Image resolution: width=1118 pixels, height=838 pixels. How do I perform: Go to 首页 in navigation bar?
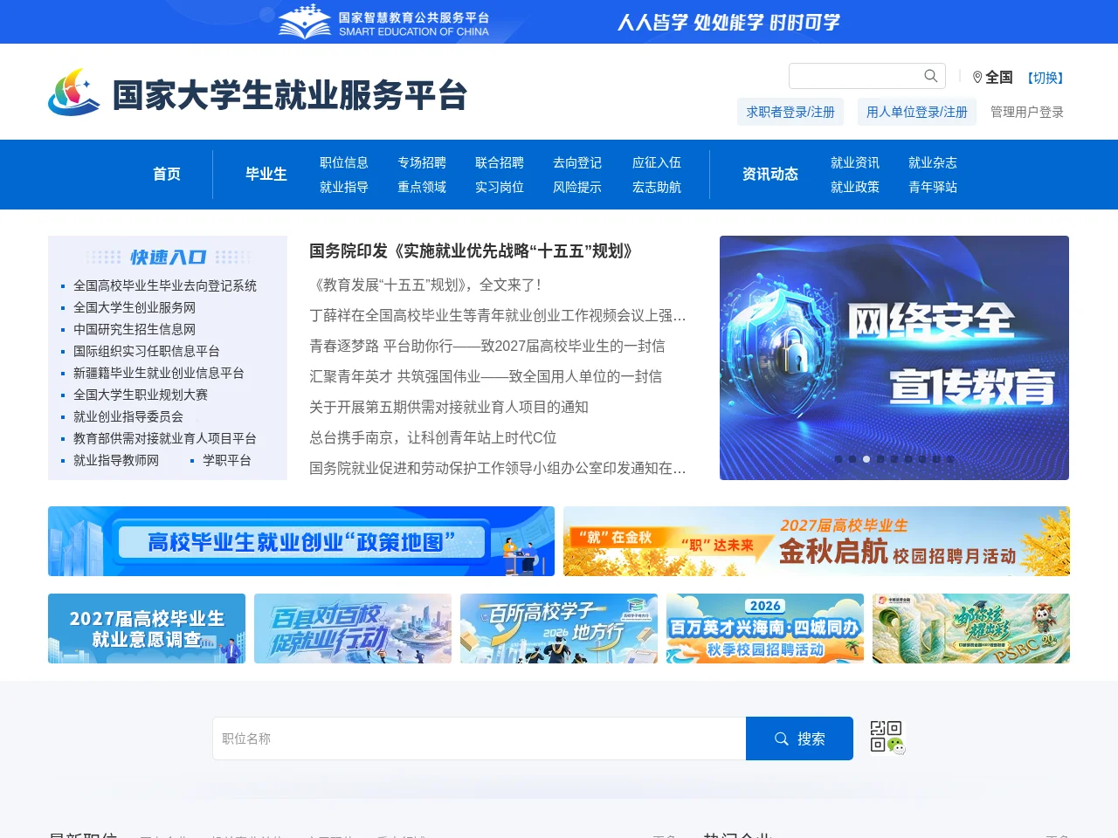tap(167, 174)
